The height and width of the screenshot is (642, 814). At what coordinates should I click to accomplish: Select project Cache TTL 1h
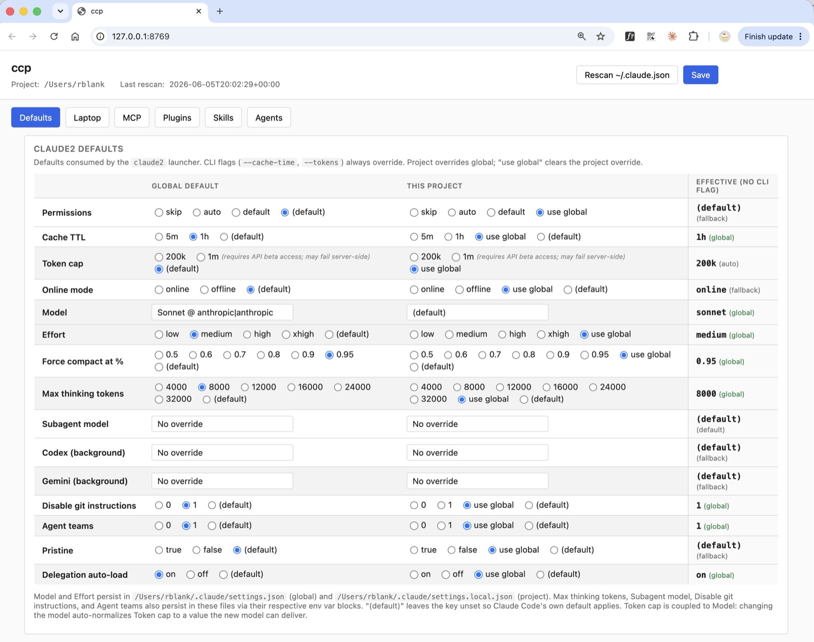[x=448, y=237]
